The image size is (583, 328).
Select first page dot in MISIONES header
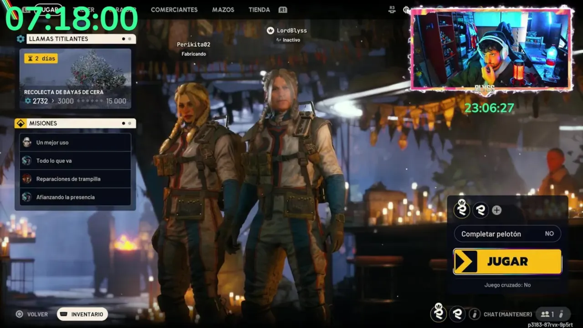[123, 123]
